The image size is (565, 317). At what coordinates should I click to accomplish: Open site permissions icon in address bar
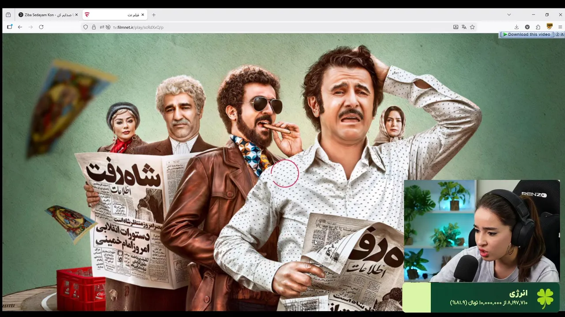click(x=102, y=27)
